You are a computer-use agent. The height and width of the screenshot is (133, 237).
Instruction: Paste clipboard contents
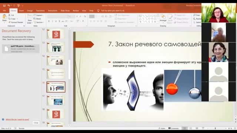[x=4, y=19]
